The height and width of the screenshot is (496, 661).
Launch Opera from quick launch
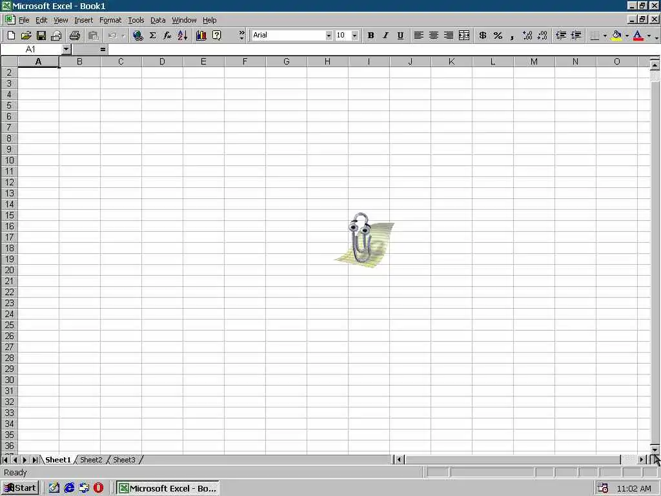point(99,488)
